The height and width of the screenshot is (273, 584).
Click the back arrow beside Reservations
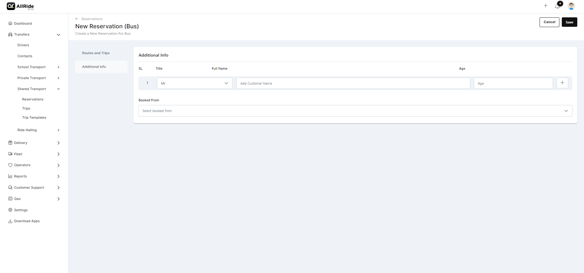pos(77,19)
